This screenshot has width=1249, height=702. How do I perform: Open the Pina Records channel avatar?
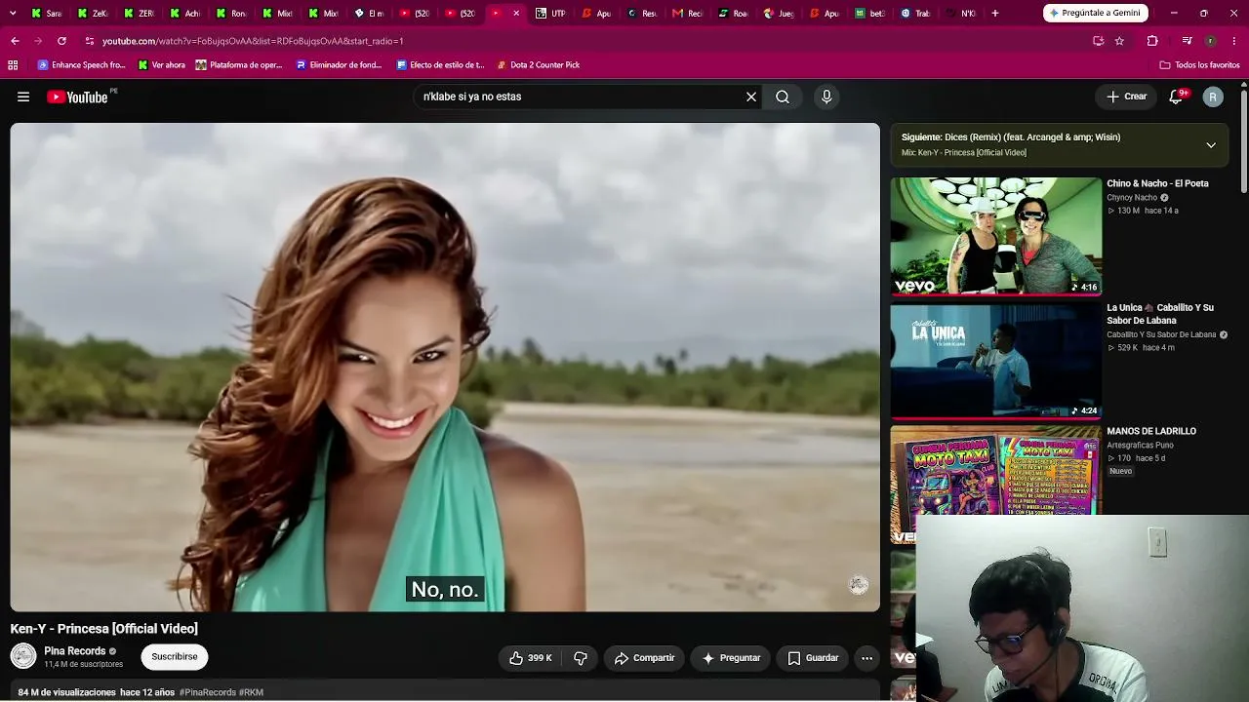(x=23, y=656)
